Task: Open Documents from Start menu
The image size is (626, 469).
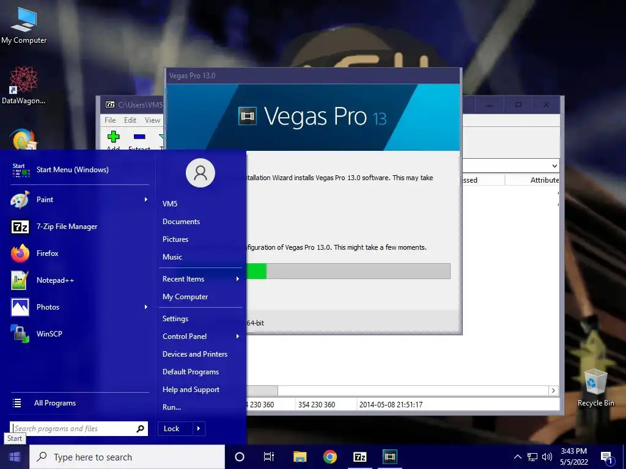Action: pos(181,222)
